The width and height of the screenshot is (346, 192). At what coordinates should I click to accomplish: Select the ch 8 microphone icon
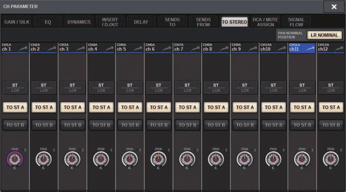pyautogui.click(x=224, y=49)
